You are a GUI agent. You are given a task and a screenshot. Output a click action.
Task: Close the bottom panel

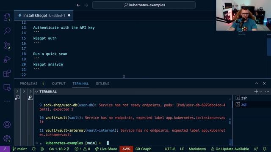(264, 84)
